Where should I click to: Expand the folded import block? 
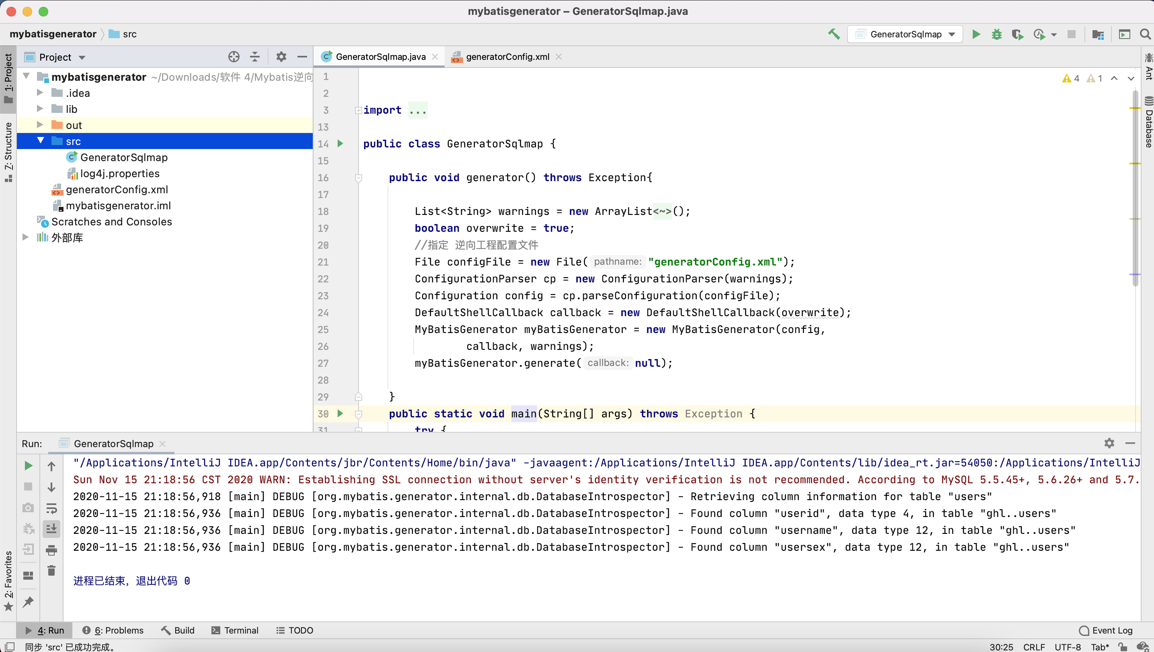pos(359,110)
